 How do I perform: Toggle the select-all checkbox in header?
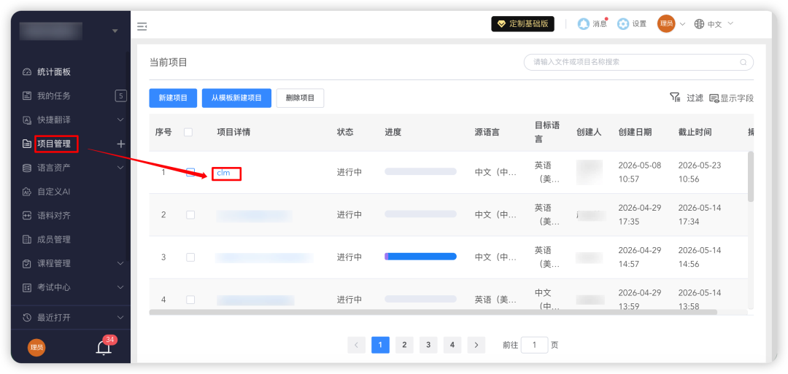point(188,132)
